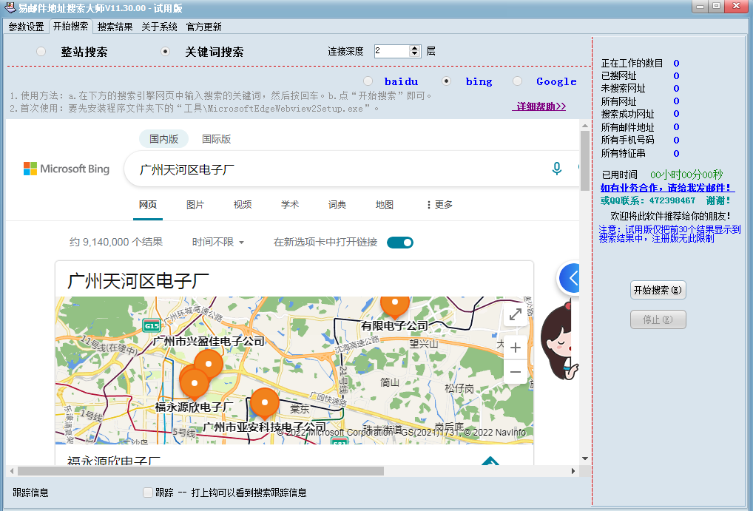Click the 停止(E) button
The height and width of the screenshot is (511, 753).
pos(658,320)
